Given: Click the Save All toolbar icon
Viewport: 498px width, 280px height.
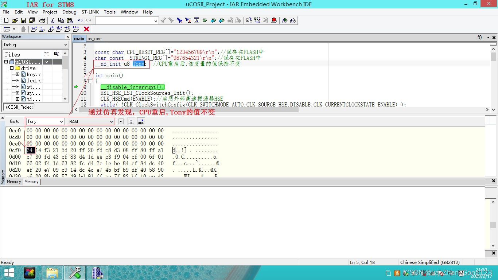Looking at the screenshot, I should click(x=32, y=20).
